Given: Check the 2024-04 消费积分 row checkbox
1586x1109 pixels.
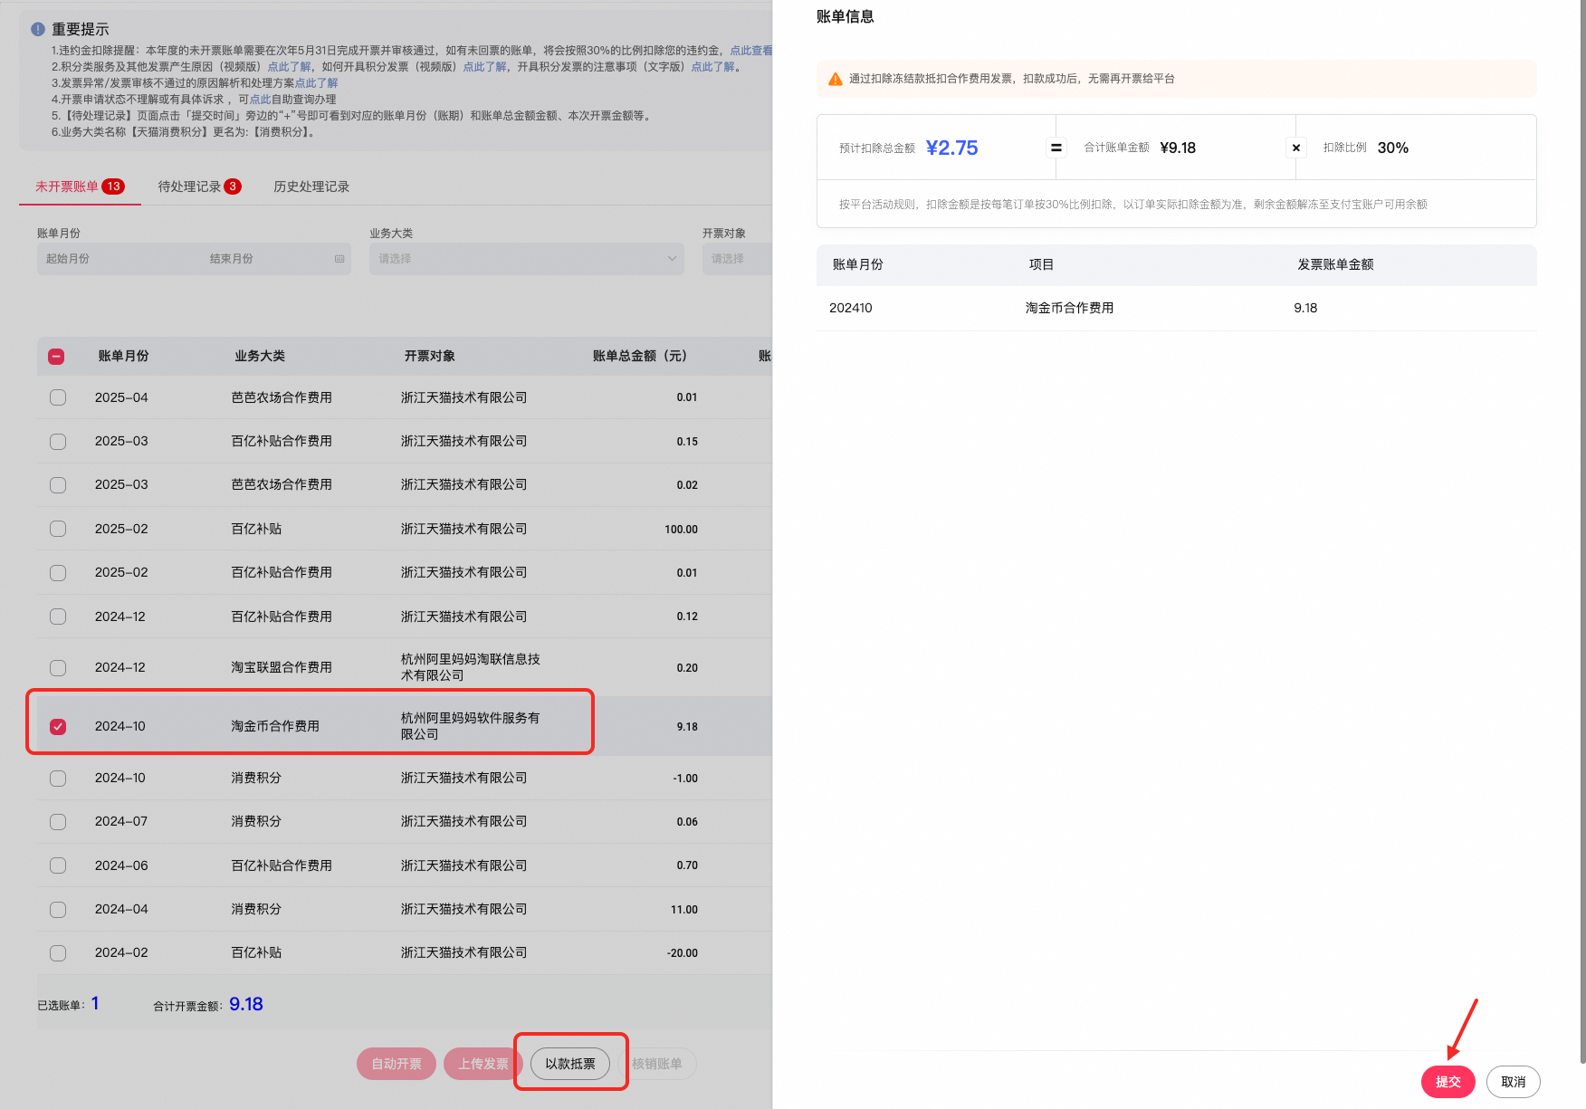Looking at the screenshot, I should tap(58, 910).
